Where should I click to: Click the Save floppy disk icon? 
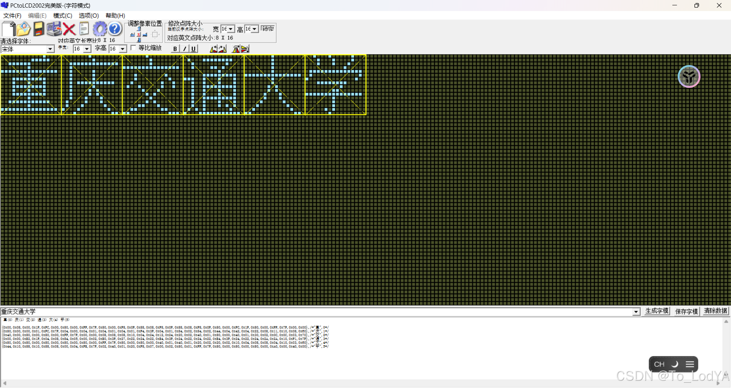pos(39,29)
